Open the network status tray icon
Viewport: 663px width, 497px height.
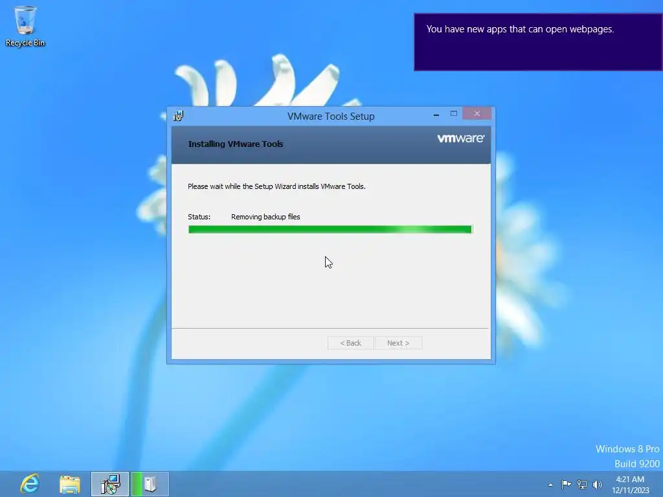[x=582, y=484]
